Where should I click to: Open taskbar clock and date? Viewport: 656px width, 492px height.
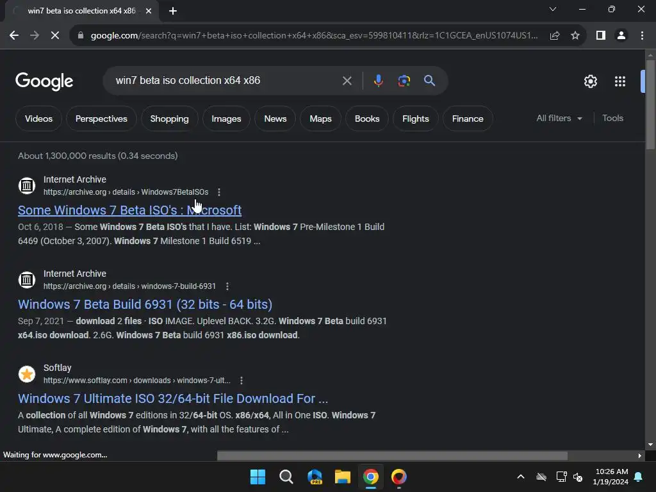611,477
